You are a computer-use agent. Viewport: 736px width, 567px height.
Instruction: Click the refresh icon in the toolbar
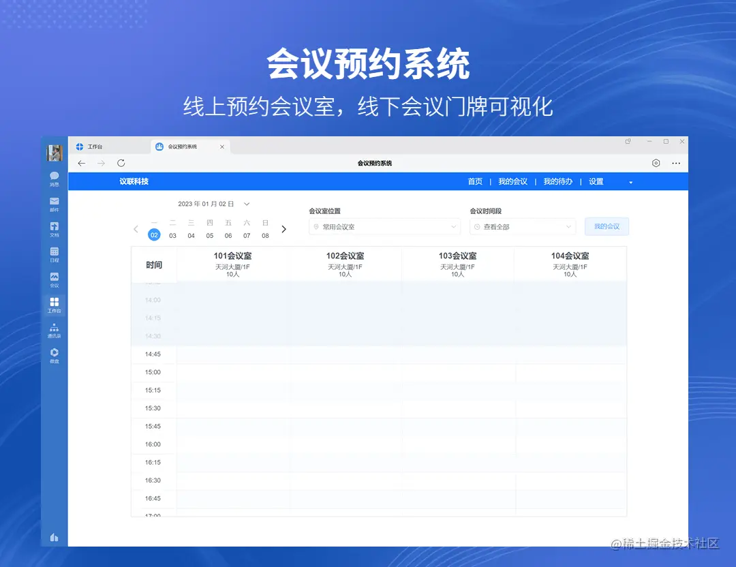pos(121,163)
